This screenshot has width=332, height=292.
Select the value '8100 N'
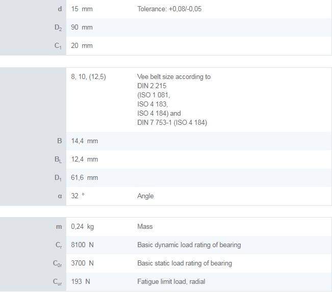coord(83,245)
